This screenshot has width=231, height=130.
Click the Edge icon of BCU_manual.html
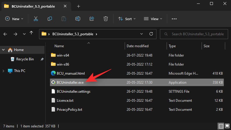coord(53,73)
